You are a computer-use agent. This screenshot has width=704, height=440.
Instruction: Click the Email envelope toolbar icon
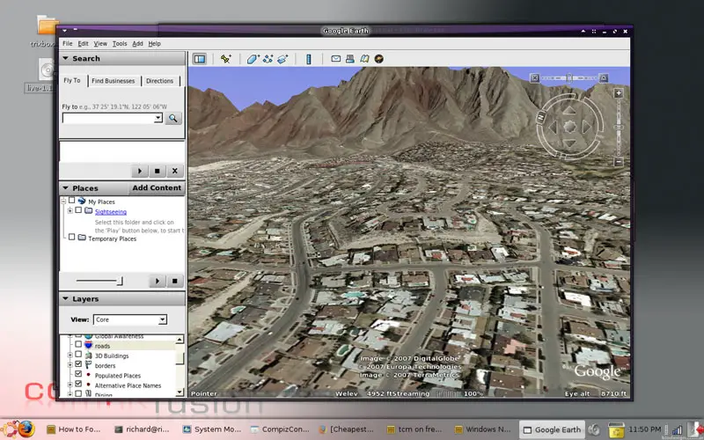(336, 58)
